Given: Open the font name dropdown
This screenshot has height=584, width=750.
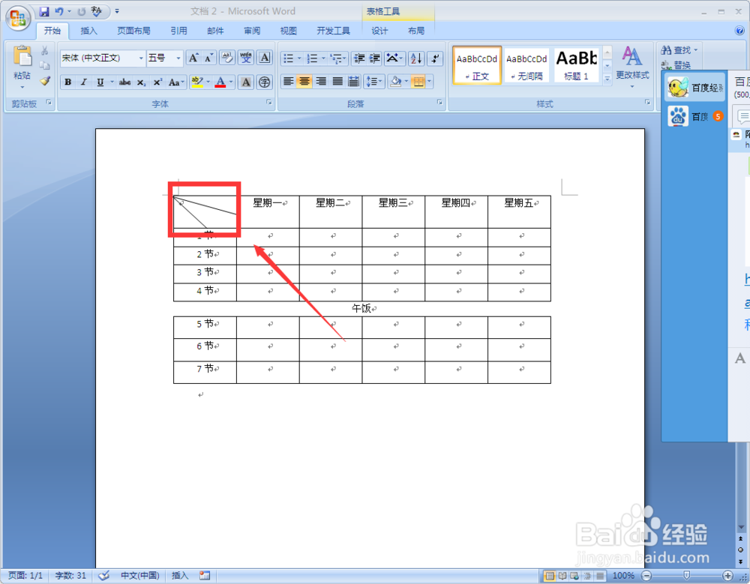Looking at the screenshot, I should tap(141, 57).
